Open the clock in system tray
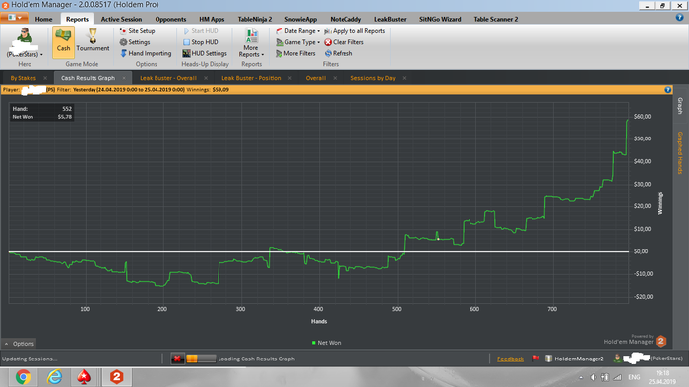 [661, 377]
